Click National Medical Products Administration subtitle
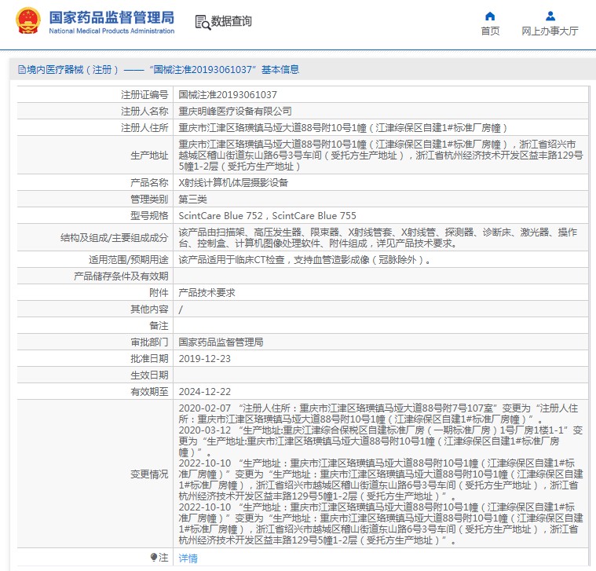 [x=112, y=31]
